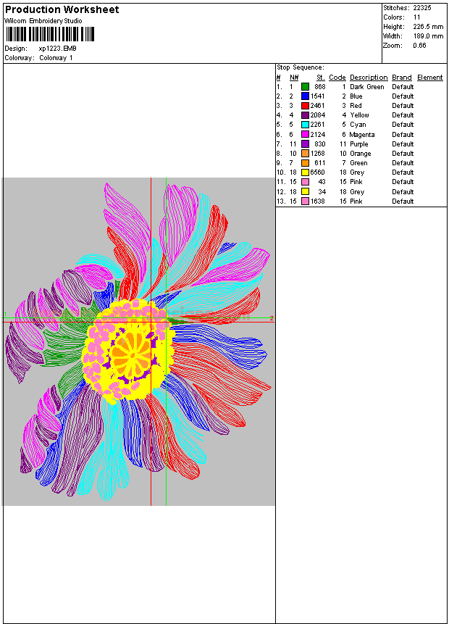Click the 'N#' column header

(294, 78)
